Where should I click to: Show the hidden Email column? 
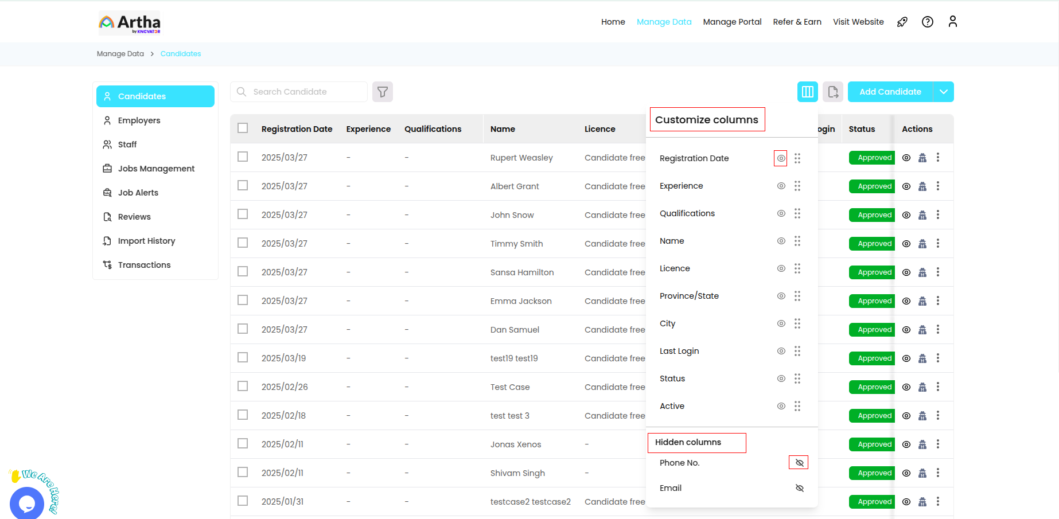(799, 488)
